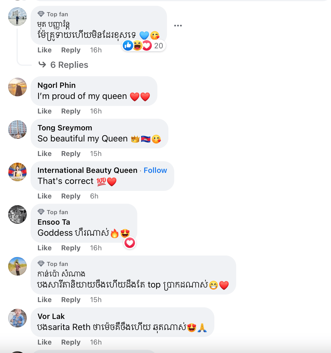
Task: Like Ngorl Phin's comment
Action: click(45, 111)
